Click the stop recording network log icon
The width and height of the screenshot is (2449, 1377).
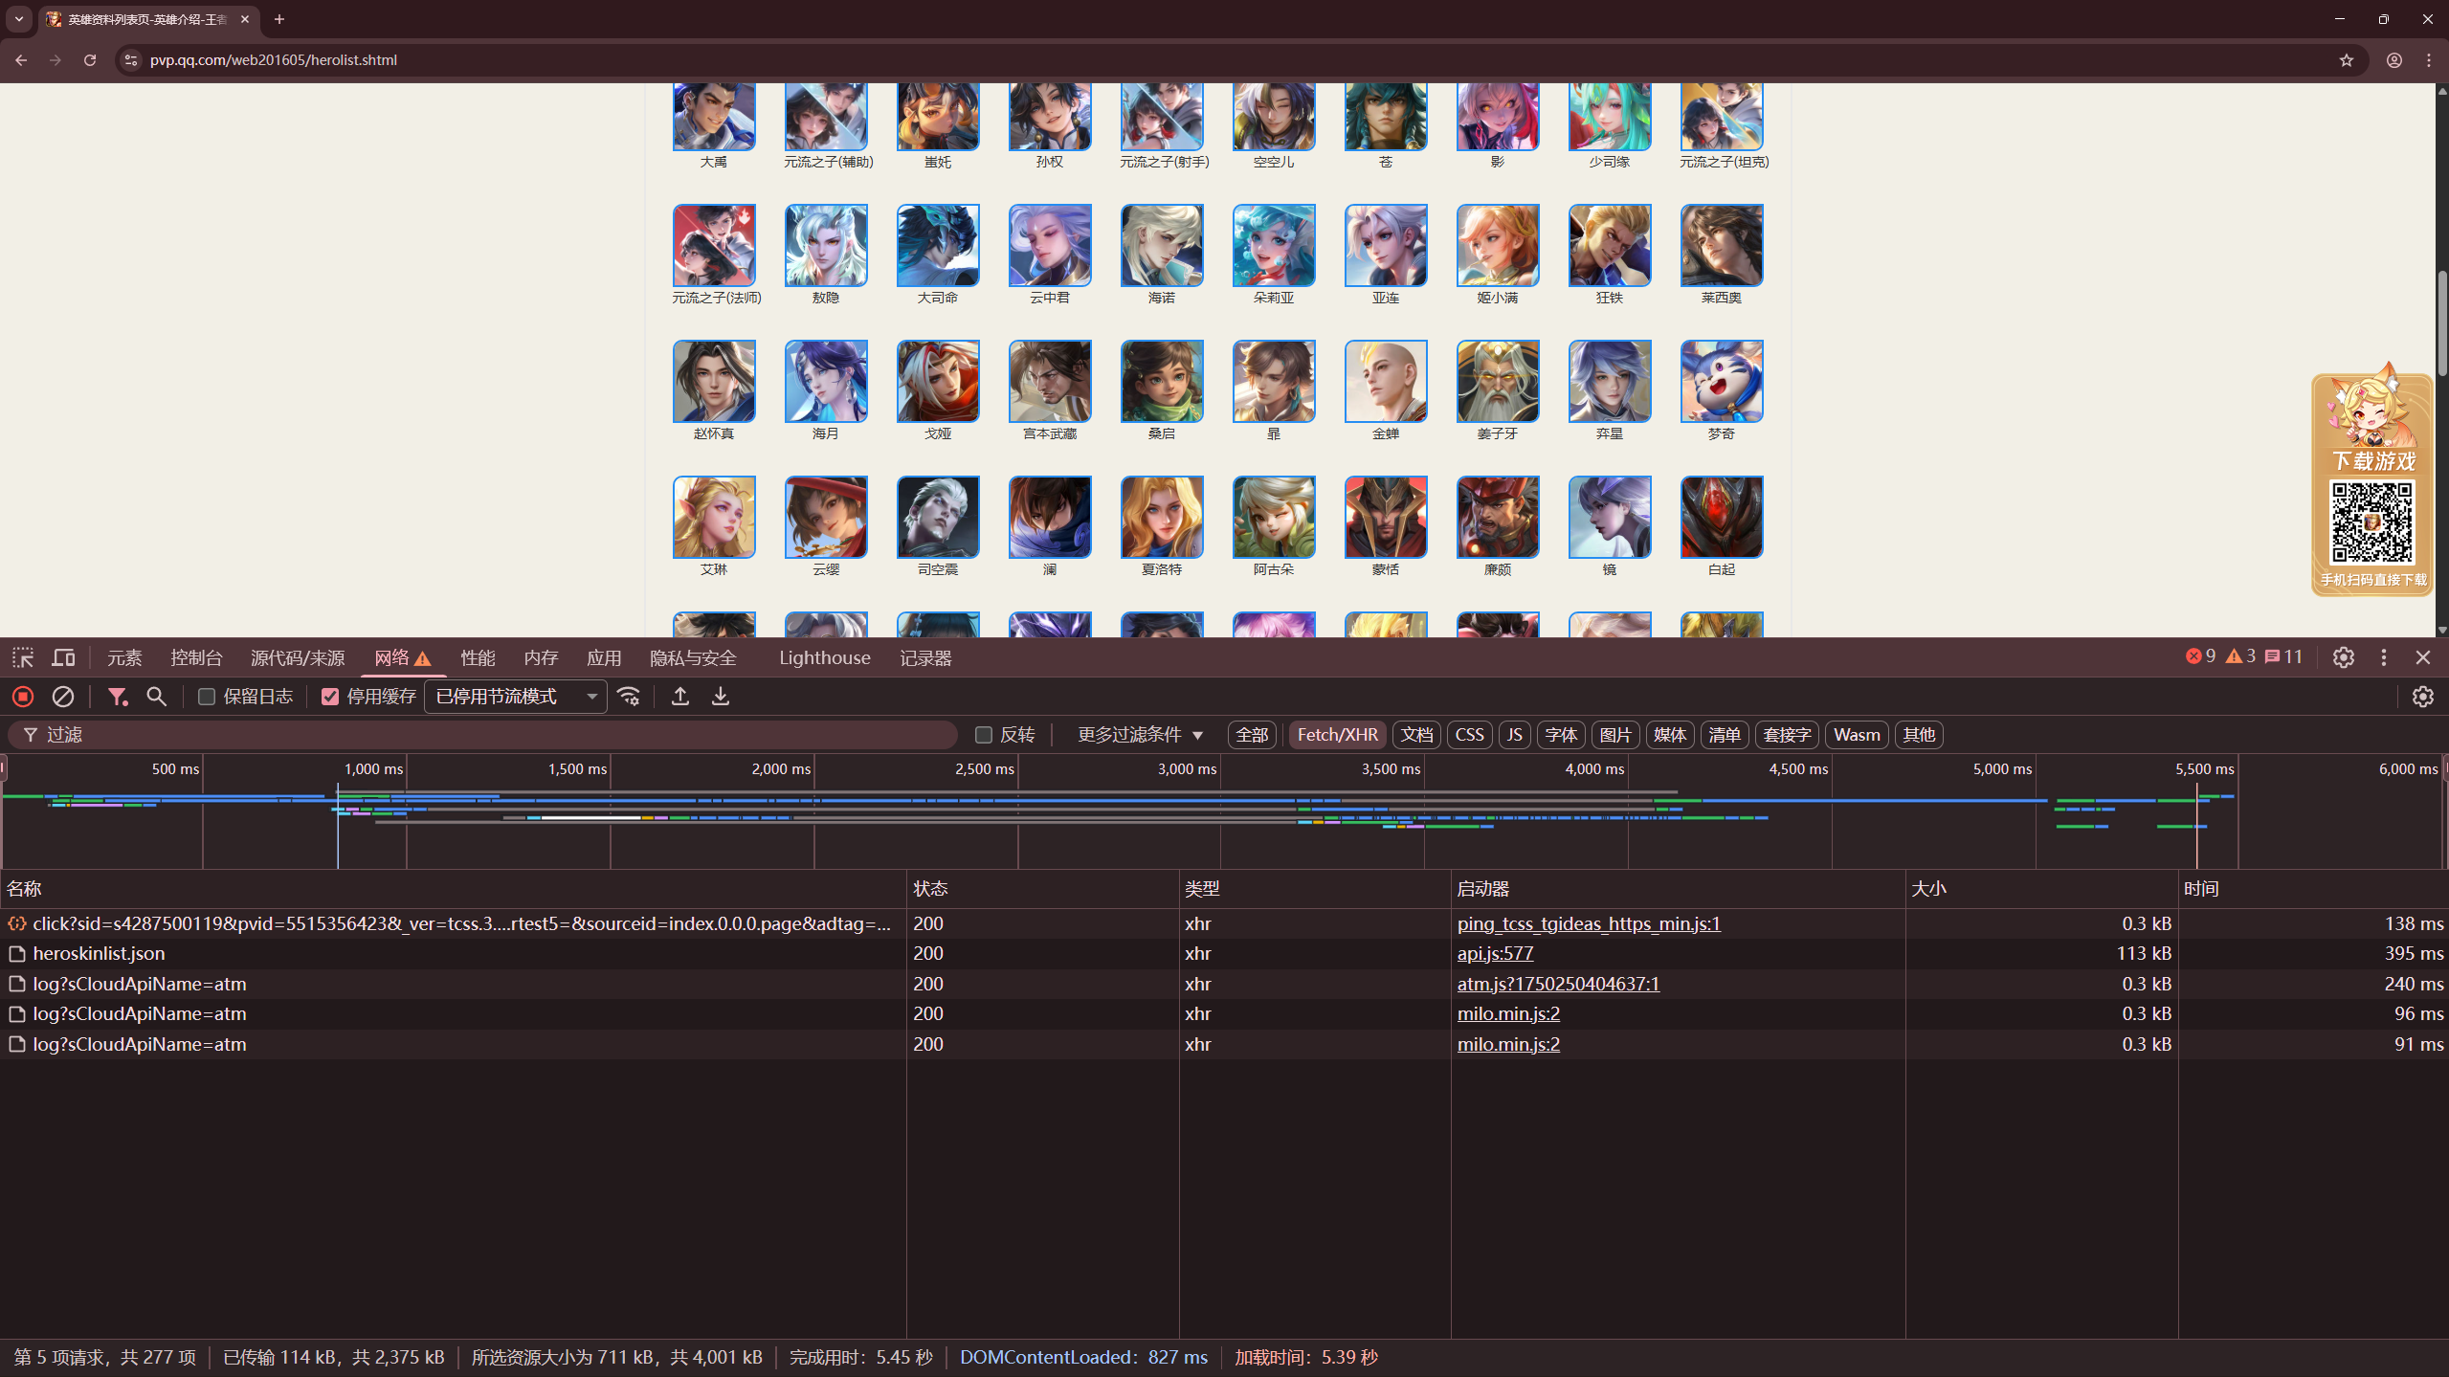coord(23,697)
